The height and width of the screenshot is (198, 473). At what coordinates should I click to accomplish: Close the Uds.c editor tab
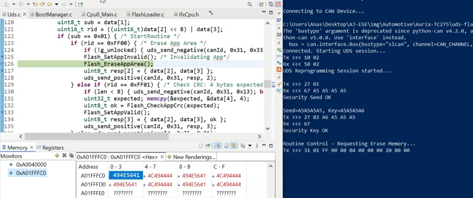pyautogui.click(x=24, y=14)
